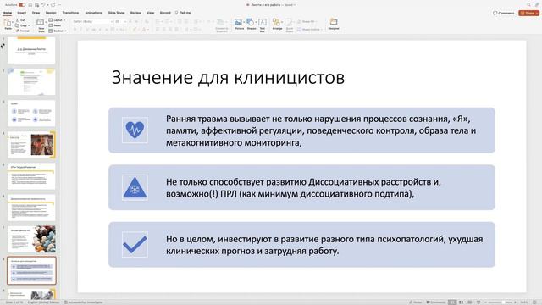Click the slide title "Значение для клиницистов"
This screenshot has width=542, height=305.
point(228,77)
